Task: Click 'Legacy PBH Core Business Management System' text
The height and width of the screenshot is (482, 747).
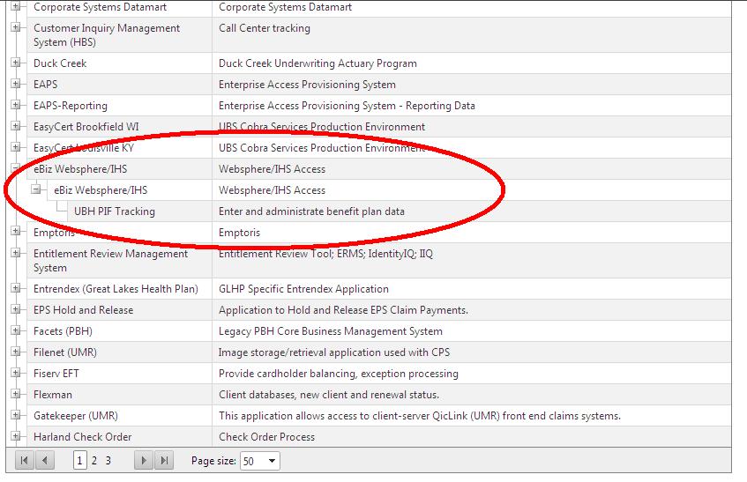Action: pyautogui.click(x=331, y=331)
